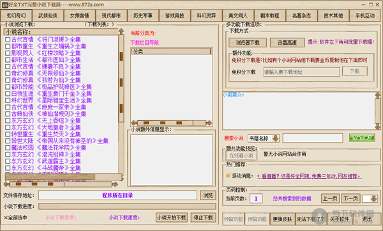Screen dimensions: 383x231
Task: Switch to the 科幻灵异 tab
Action: pos(206,16)
